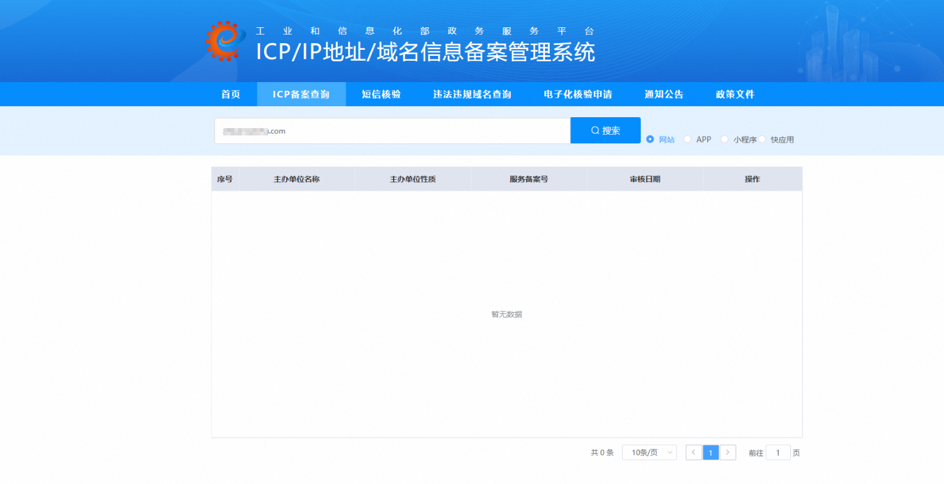This screenshot has height=484, width=944.
Task: Click the ICP/IP地址/域名信息备案管理系统 title
Action: (x=425, y=53)
